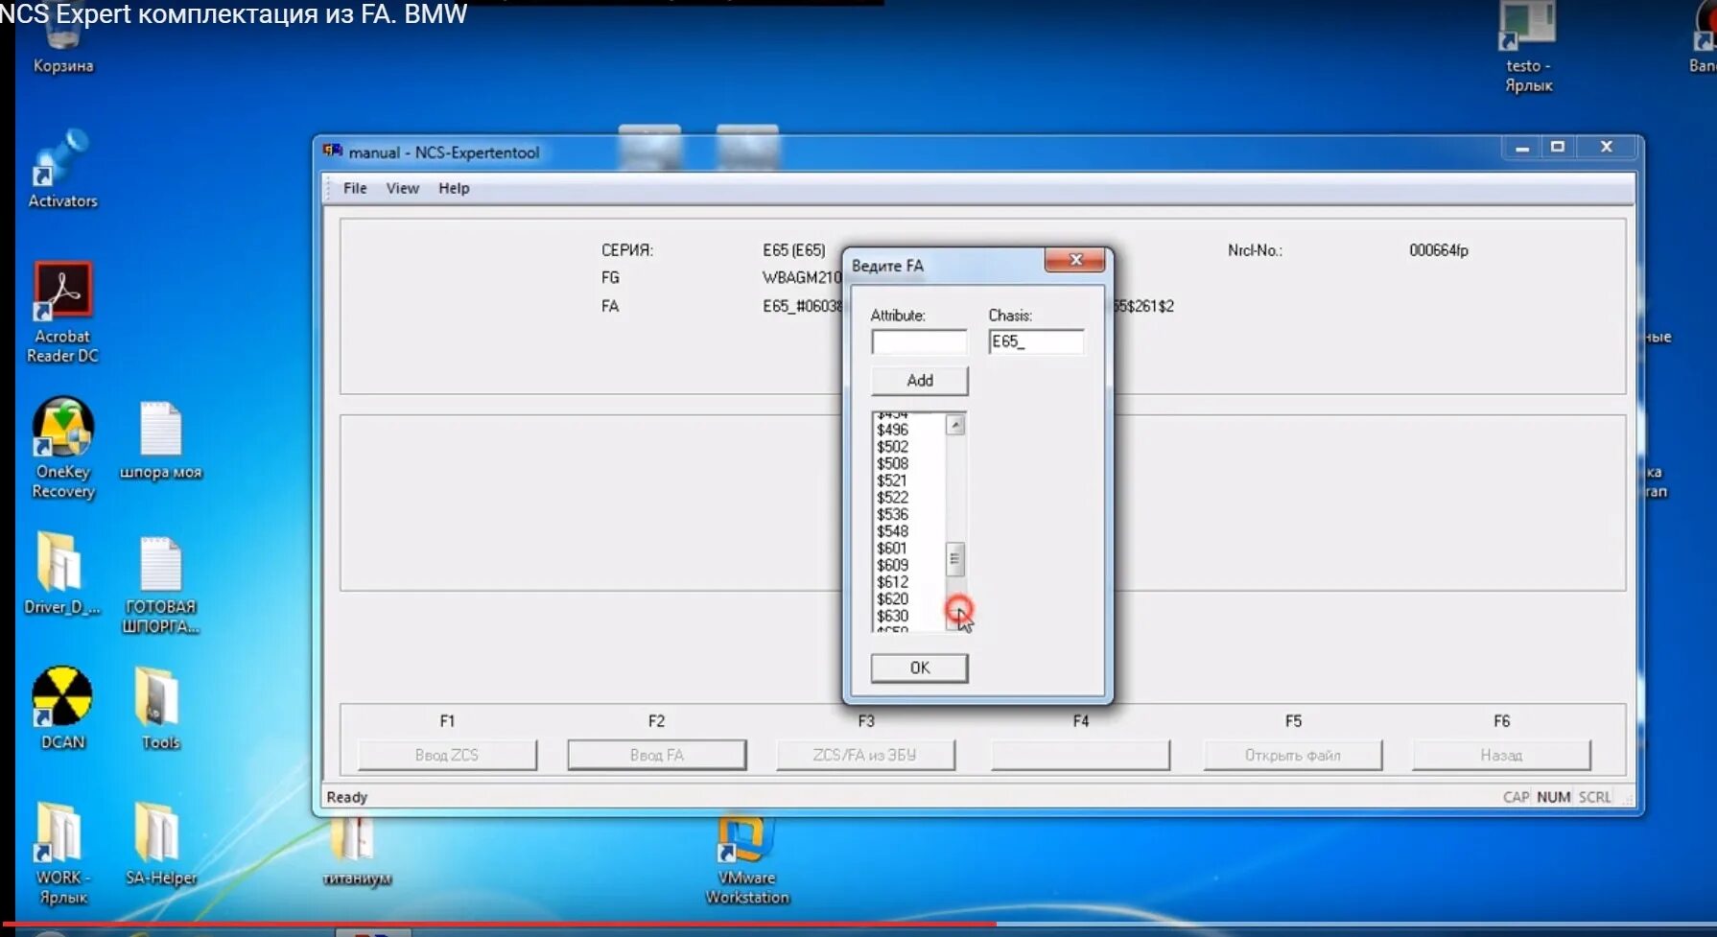This screenshot has height=937, width=1717.
Task: Open the 'ГОТОВАЯ ШПОРГА' file icon
Action: [x=160, y=586]
